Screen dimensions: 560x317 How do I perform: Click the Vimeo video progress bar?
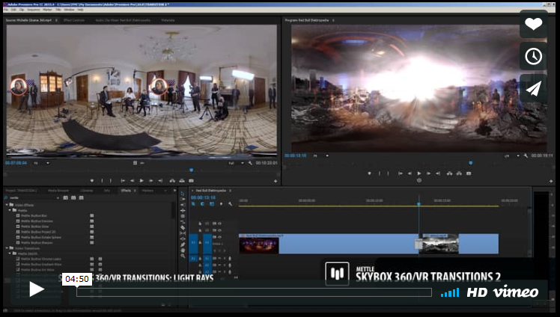[x=255, y=292]
